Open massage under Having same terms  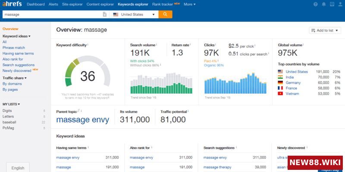[x=63, y=167]
